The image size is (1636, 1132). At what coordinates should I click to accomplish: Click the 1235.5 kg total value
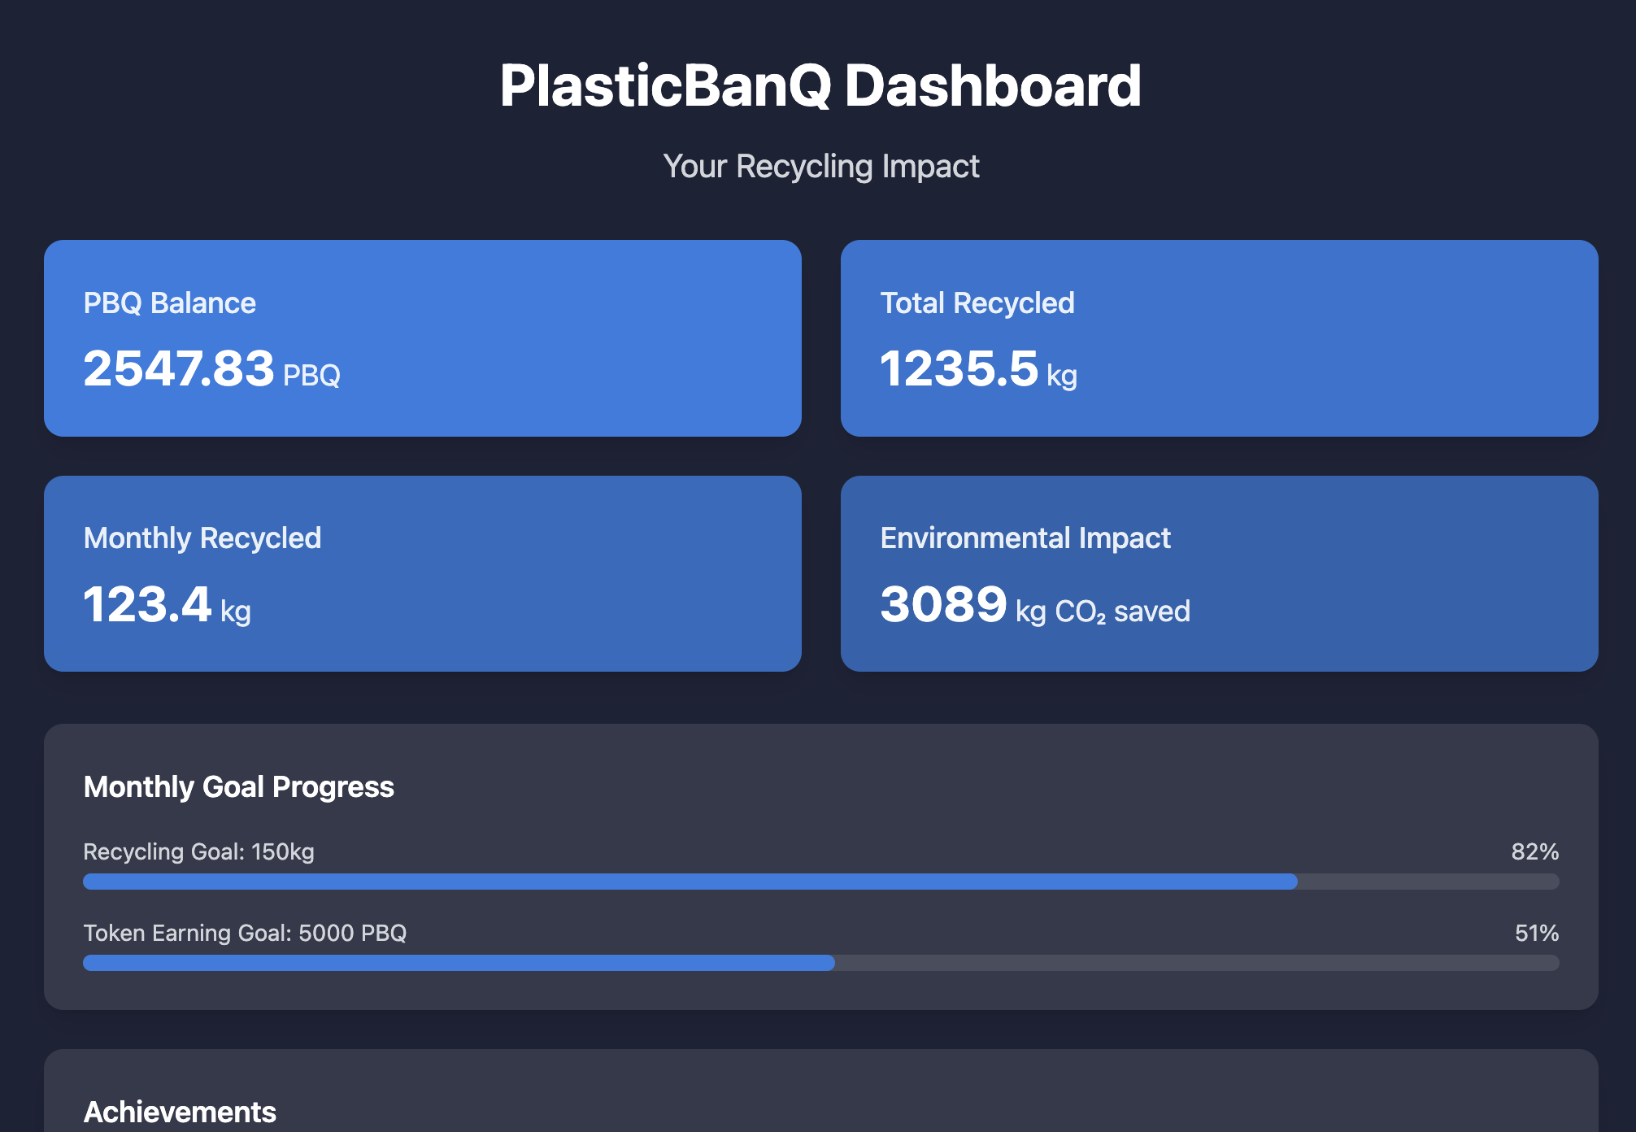click(978, 369)
